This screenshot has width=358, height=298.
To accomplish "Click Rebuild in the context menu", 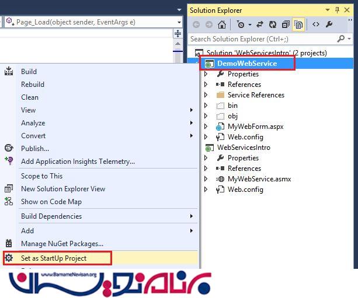I will 33,85.
